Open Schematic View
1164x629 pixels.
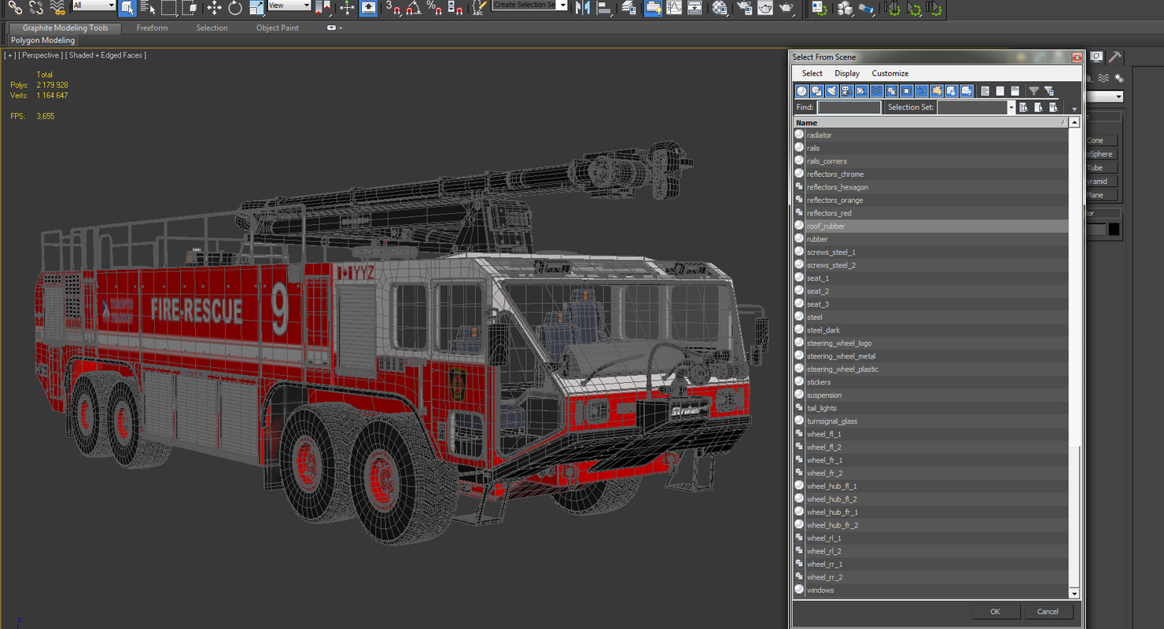click(x=694, y=8)
